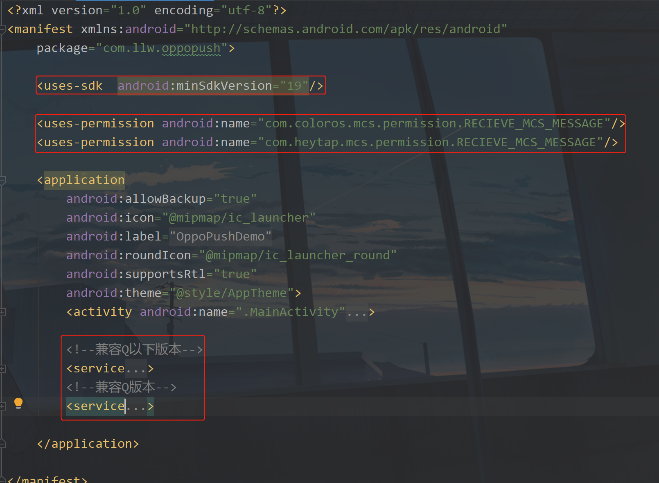The height and width of the screenshot is (483, 659).
Task: Expand the folded MainActivity activity block
Action: point(2,312)
